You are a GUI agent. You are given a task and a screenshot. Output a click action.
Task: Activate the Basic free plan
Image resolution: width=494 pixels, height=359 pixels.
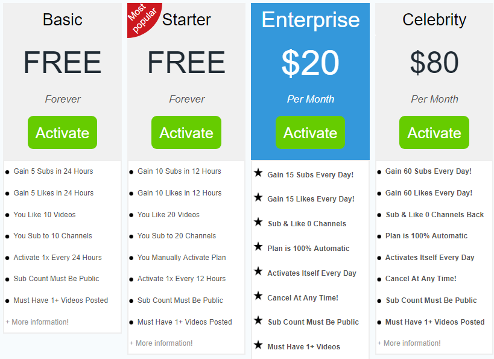62,132
